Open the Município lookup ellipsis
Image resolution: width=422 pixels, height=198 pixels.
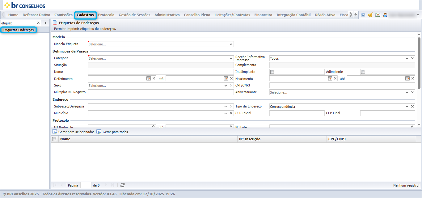click(226, 113)
